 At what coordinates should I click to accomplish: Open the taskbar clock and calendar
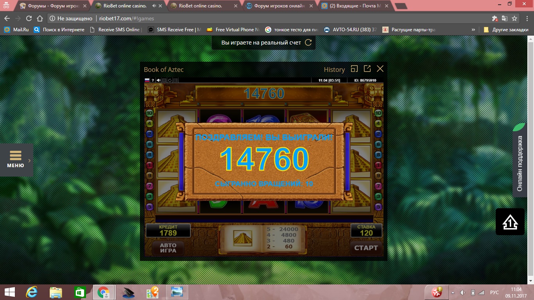[516, 292]
